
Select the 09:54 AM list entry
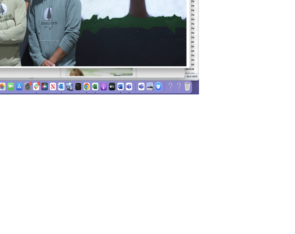pos(190,69)
